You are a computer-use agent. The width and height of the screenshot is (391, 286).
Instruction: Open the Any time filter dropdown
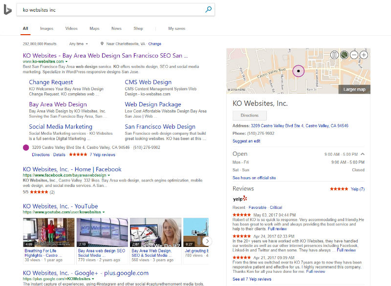(79, 44)
